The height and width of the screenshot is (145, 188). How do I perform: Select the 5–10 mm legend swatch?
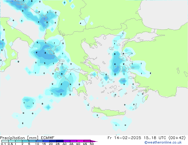(33, 141)
